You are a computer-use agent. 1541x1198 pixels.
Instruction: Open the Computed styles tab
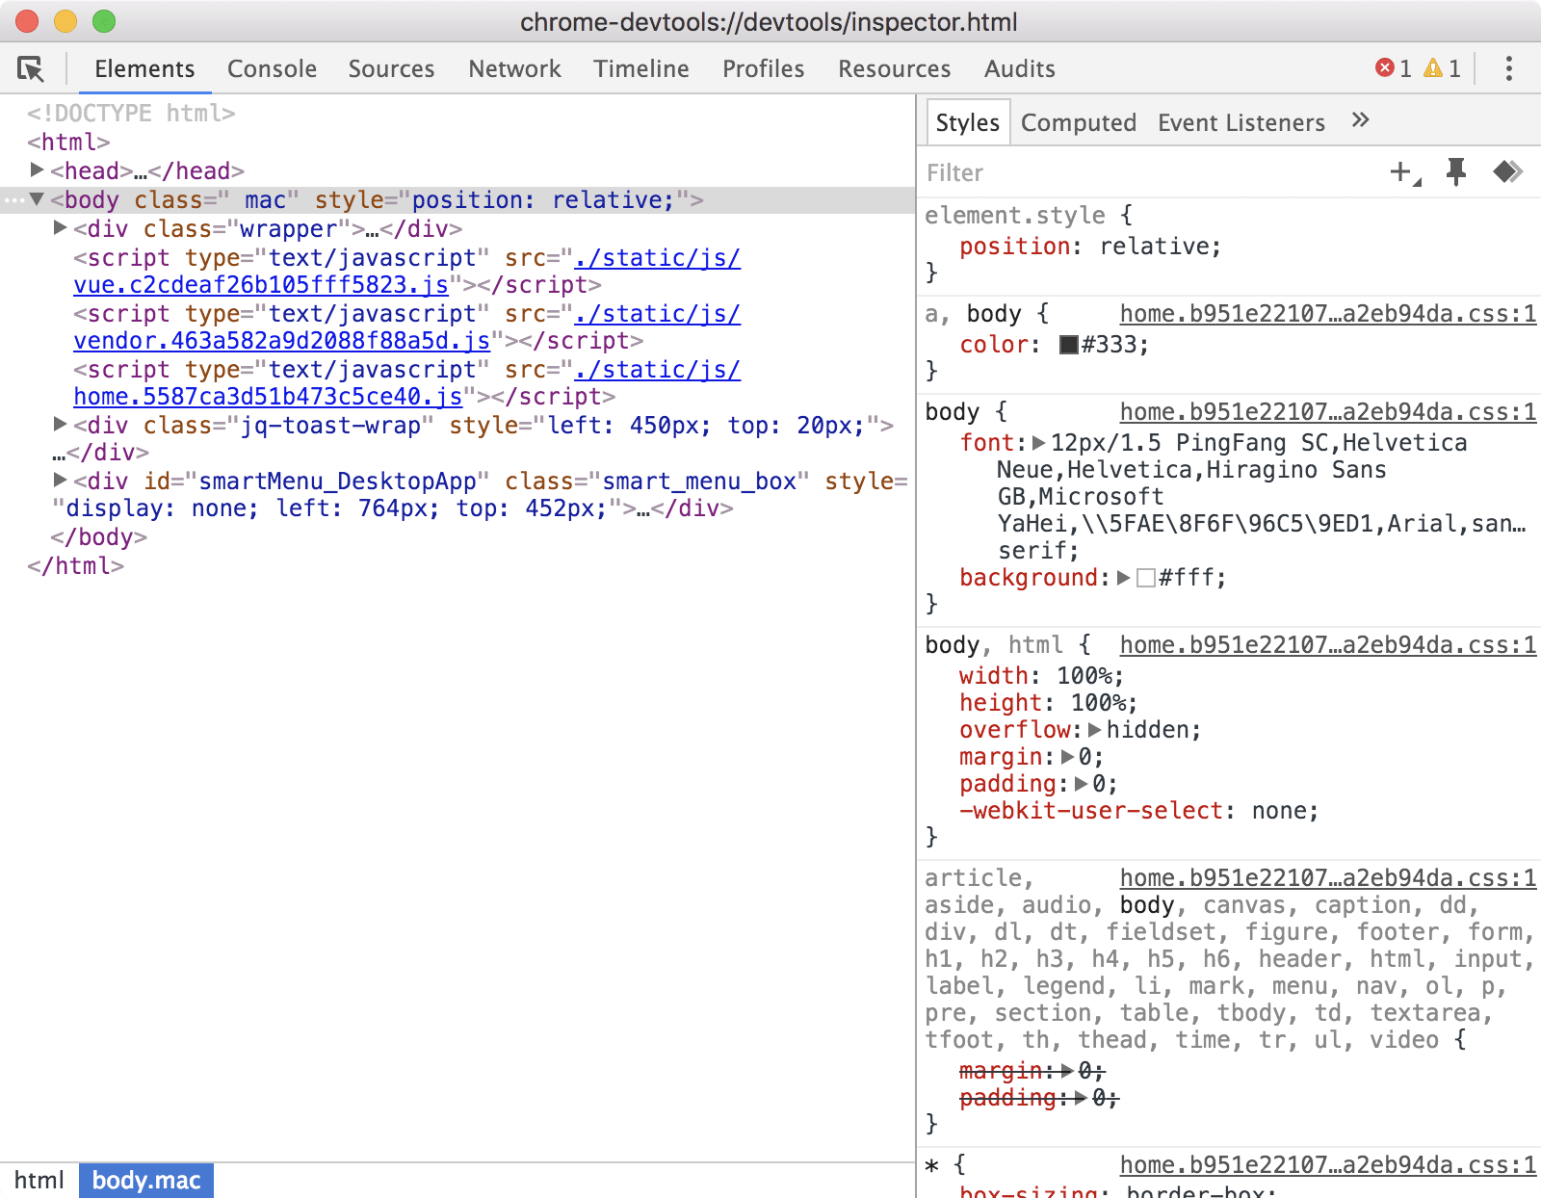(1078, 122)
